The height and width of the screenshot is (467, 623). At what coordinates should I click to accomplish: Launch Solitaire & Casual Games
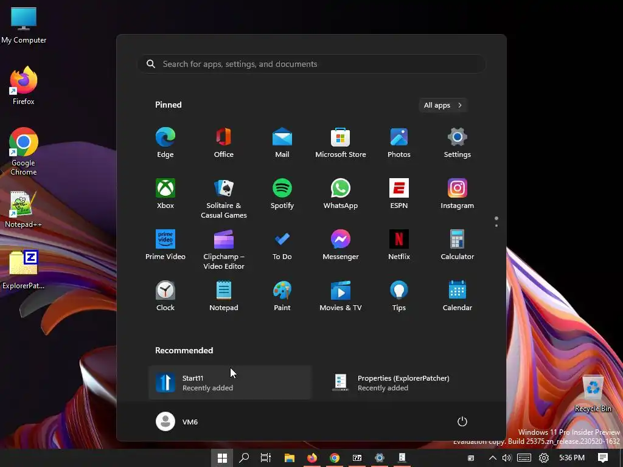(x=224, y=199)
